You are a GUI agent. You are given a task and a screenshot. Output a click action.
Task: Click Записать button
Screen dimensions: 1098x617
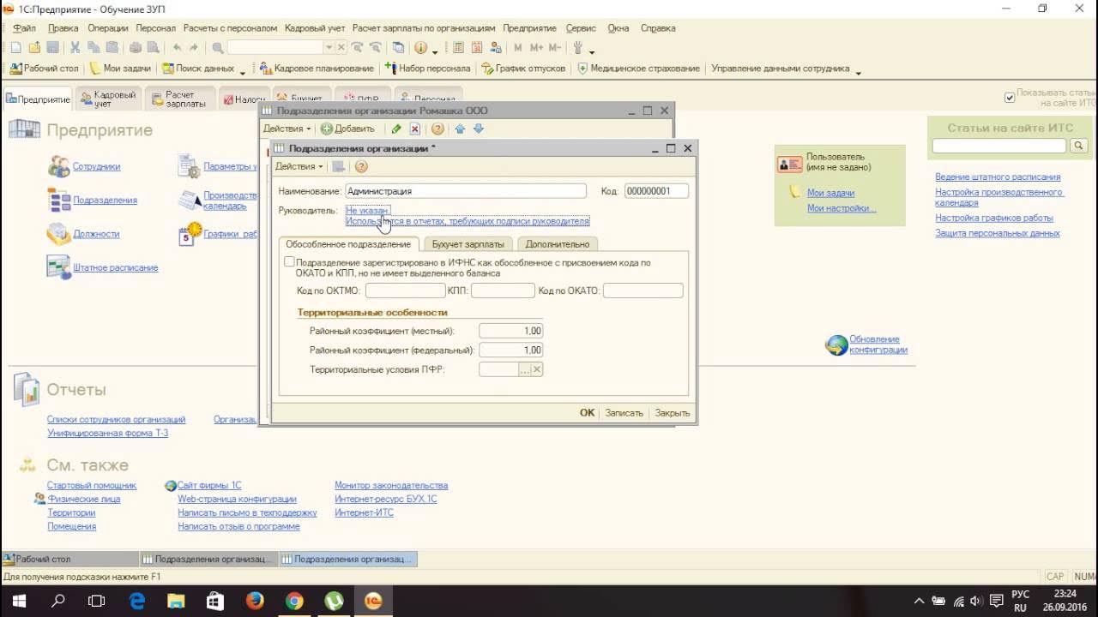[x=624, y=412]
